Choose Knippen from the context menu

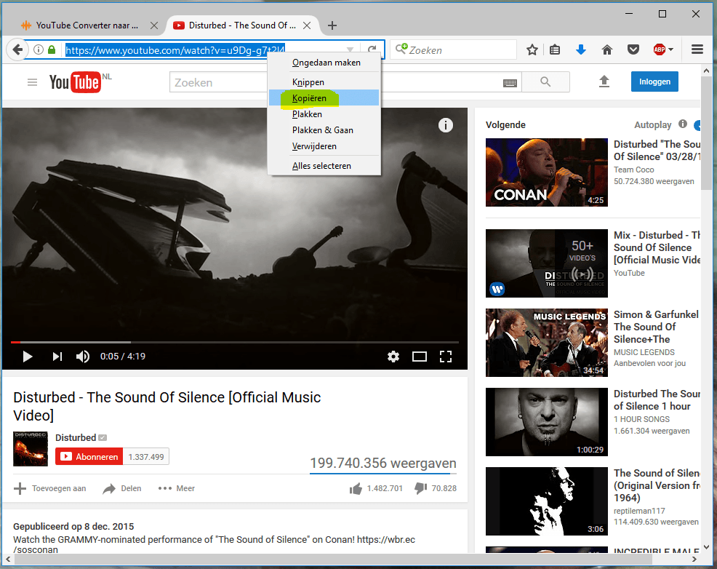324,82
